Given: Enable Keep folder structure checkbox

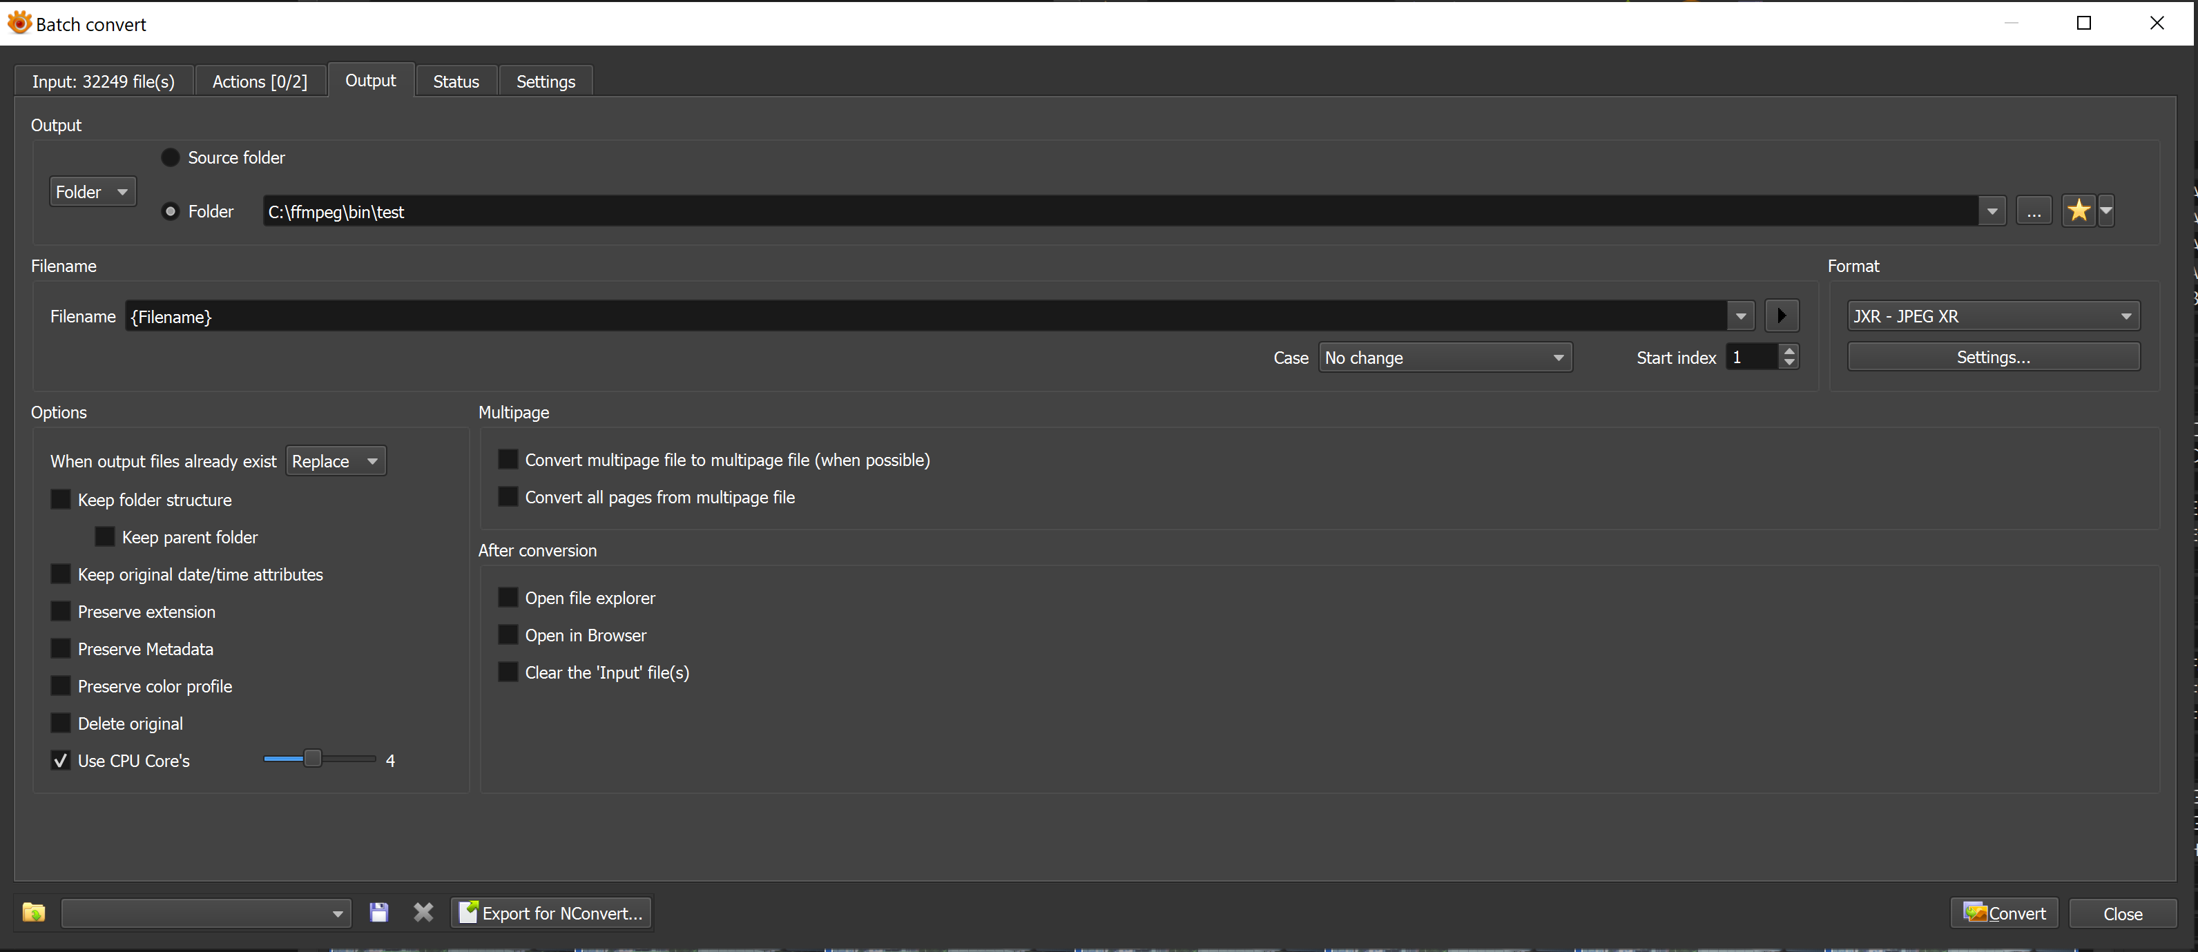Looking at the screenshot, I should tap(61, 499).
